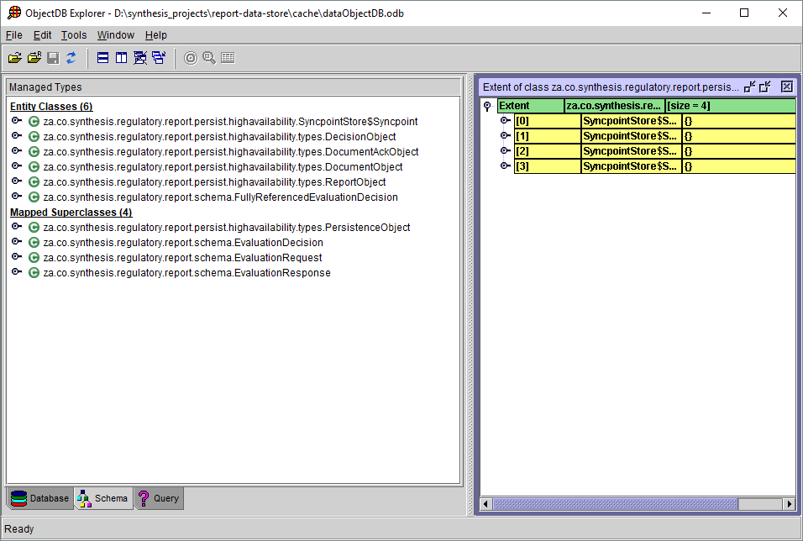Click the crossed-out windows toolbar icon

(139, 58)
